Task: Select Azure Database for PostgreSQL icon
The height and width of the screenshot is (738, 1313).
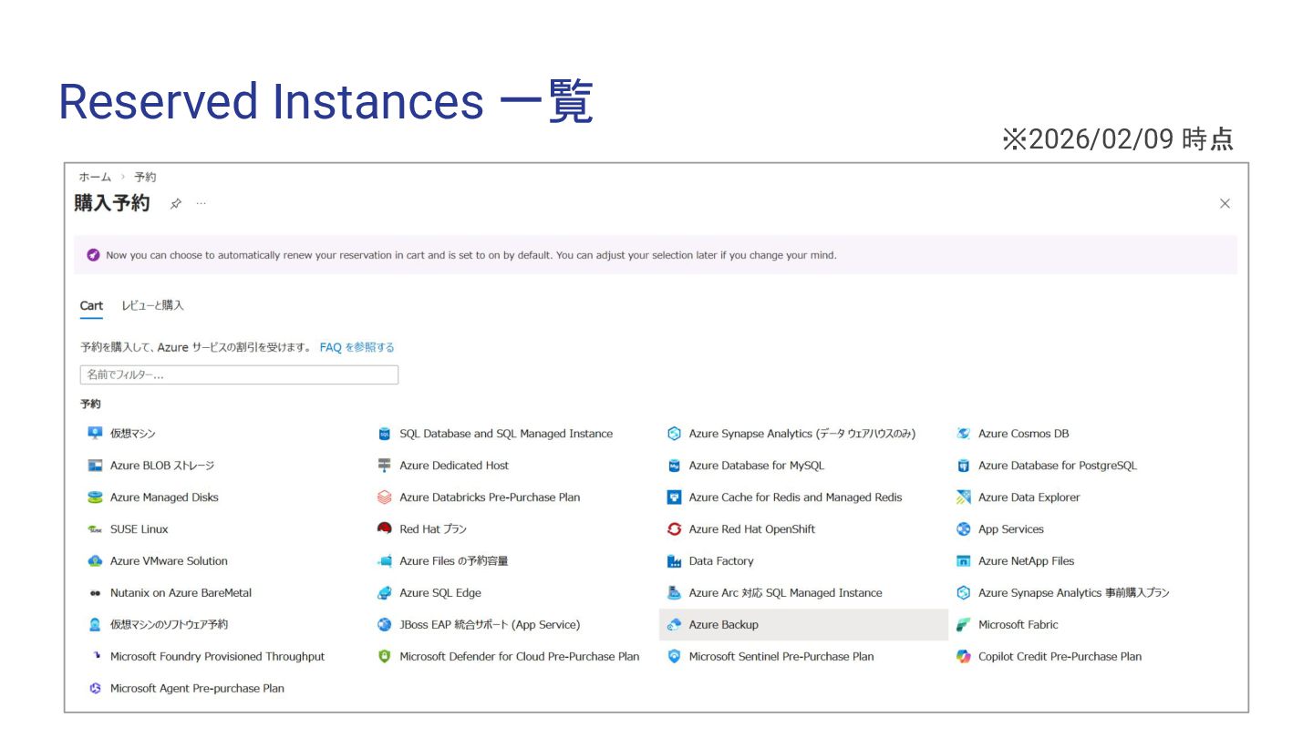Action: (964, 466)
